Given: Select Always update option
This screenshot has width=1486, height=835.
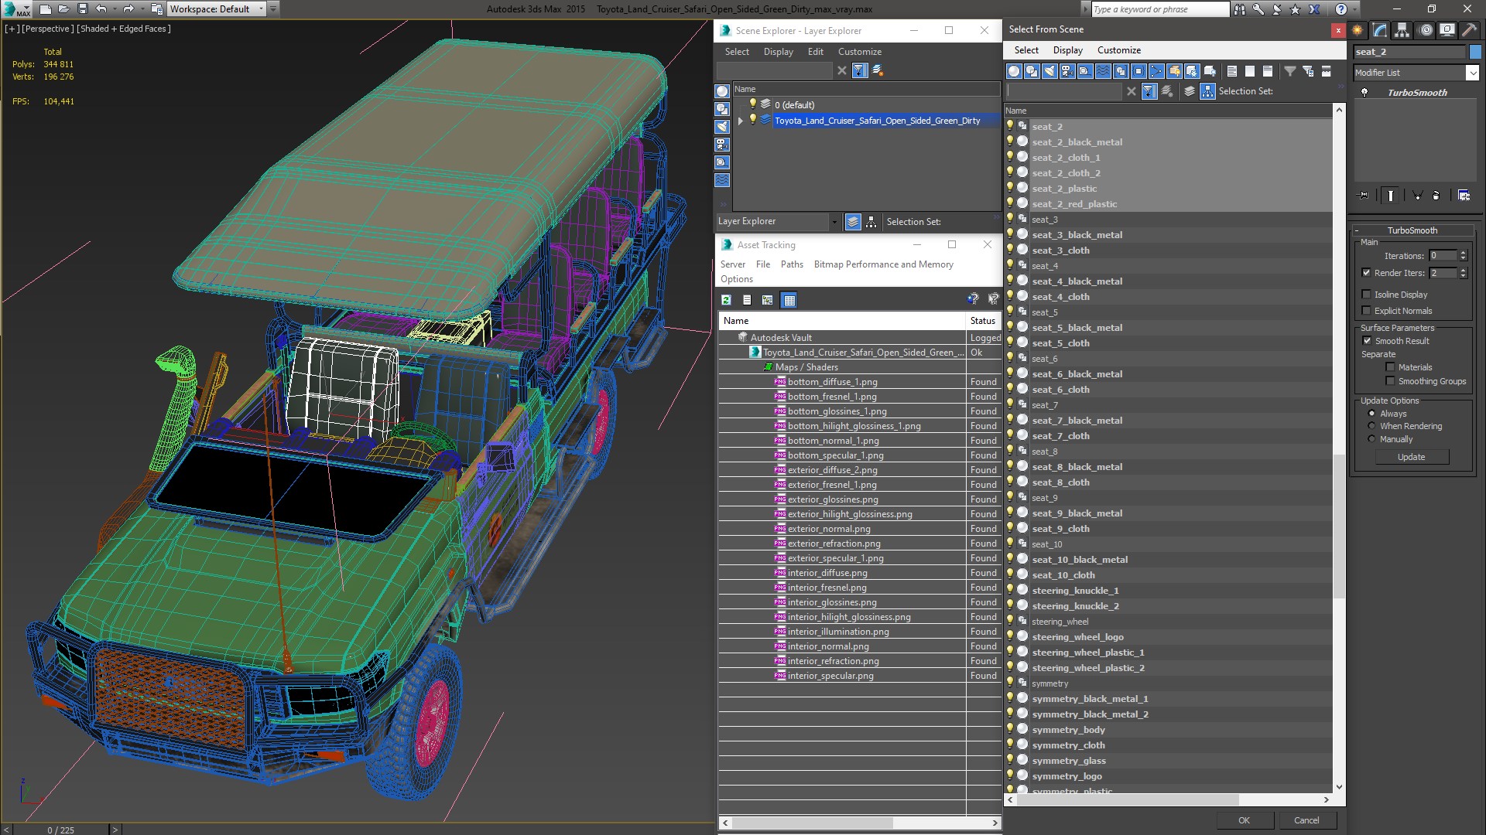Looking at the screenshot, I should point(1372,414).
